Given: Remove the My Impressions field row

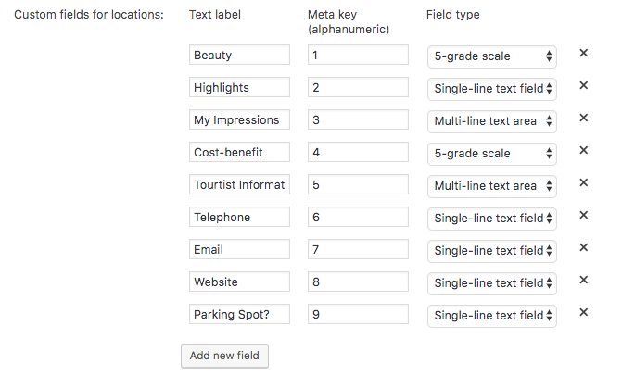Looking at the screenshot, I should [584, 119].
